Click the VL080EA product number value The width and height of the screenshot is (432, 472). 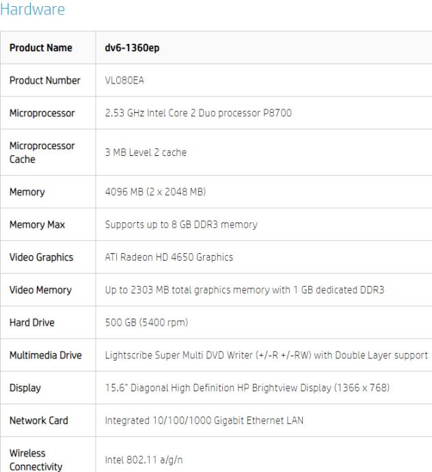[124, 80]
